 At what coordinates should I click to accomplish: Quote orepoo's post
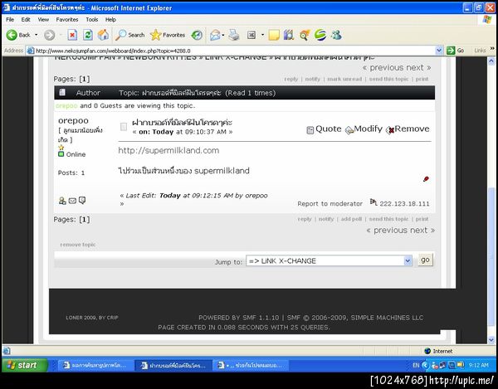324,129
